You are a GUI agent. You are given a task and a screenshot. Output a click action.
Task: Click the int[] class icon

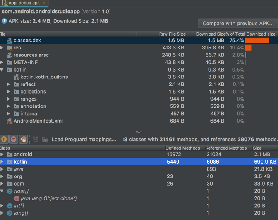tap(10, 206)
